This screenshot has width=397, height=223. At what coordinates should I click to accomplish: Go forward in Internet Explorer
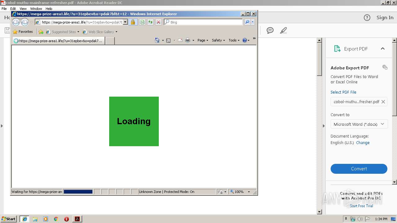(25, 22)
